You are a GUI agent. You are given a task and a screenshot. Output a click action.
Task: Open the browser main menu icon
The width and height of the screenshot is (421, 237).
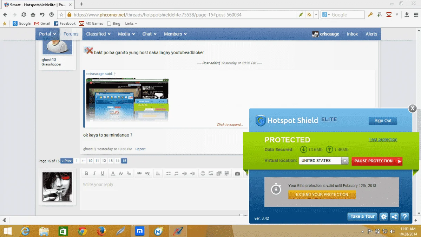pyautogui.click(x=416, y=14)
